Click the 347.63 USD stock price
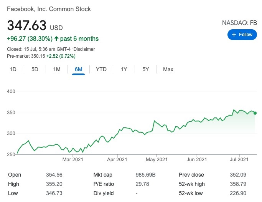This screenshot has width=262, height=202. (x=35, y=27)
